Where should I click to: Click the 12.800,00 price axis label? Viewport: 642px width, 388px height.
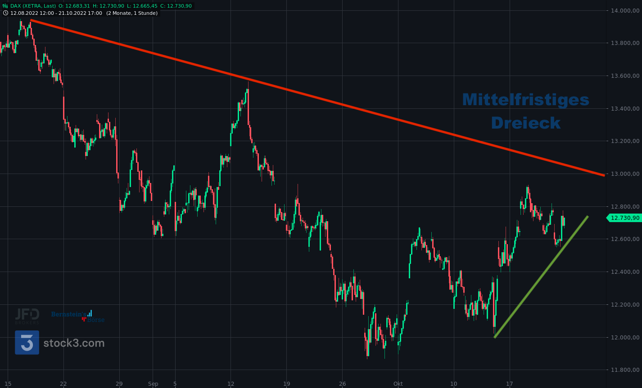pyautogui.click(x=626, y=206)
